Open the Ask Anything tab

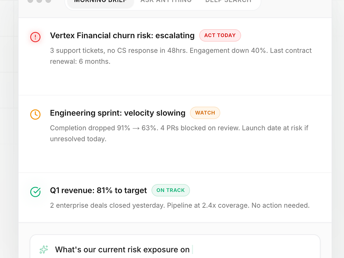pyautogui.click(x=166, y=2)
